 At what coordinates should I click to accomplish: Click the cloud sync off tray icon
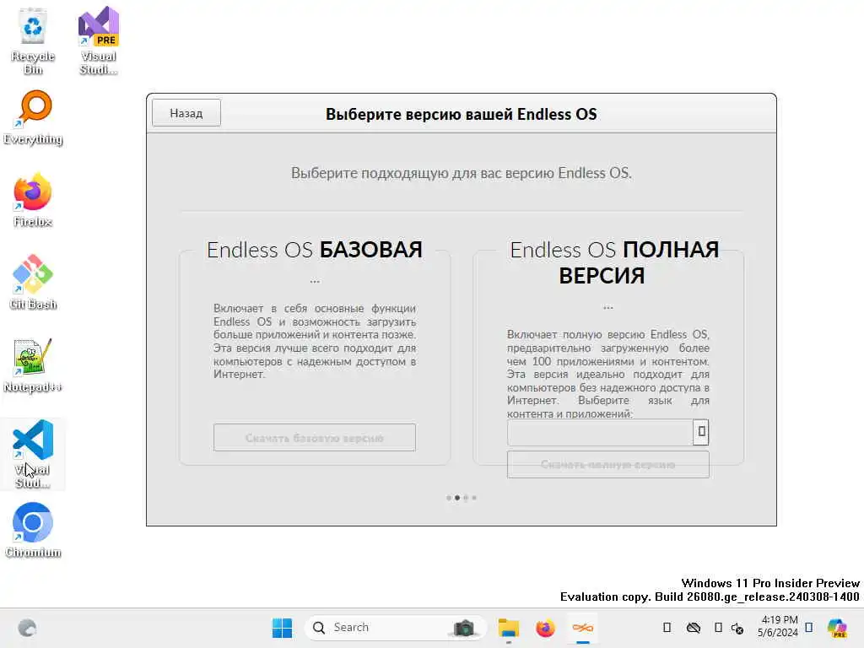click(x=694, y=628)
